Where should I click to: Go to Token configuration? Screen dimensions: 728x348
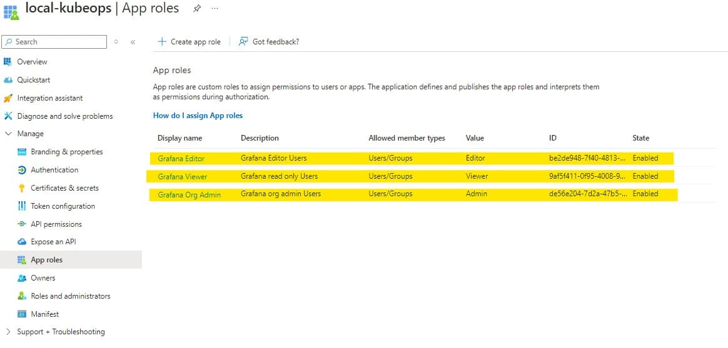63,206
